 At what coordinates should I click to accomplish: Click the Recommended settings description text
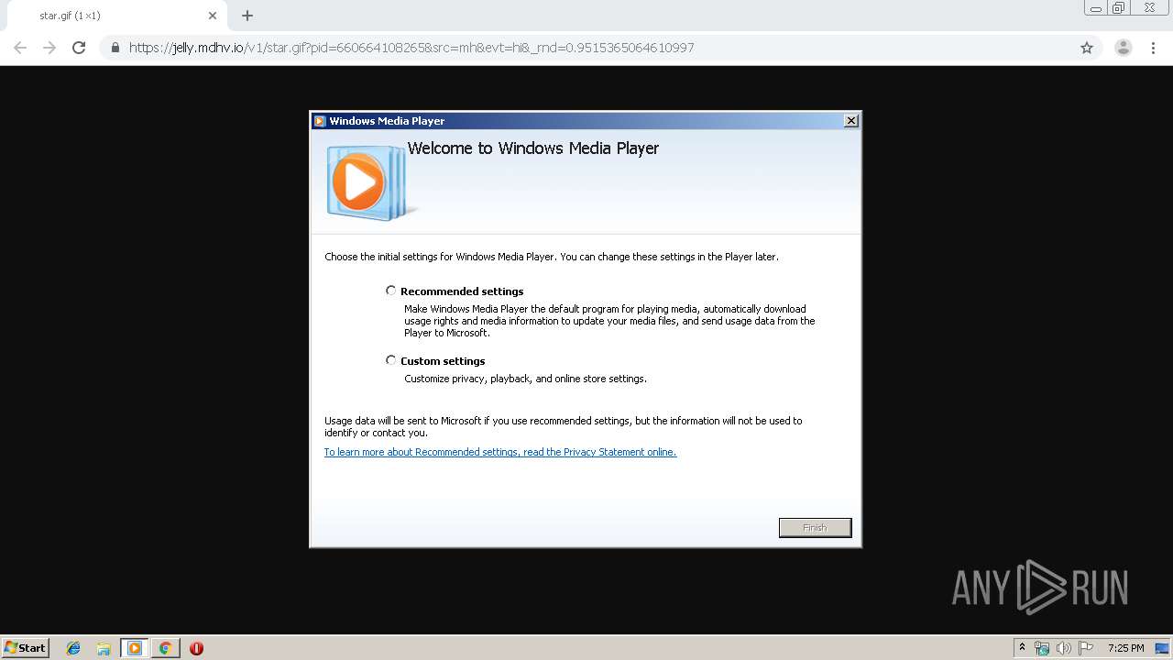coord(609,321)
